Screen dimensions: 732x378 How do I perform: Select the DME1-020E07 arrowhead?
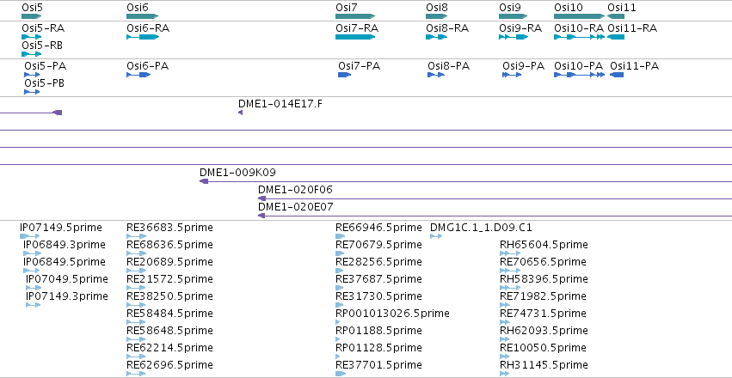click(261, 216)
